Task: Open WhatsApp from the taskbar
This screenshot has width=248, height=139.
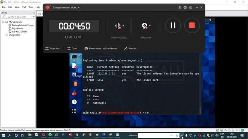Action: tap(50, 135)
